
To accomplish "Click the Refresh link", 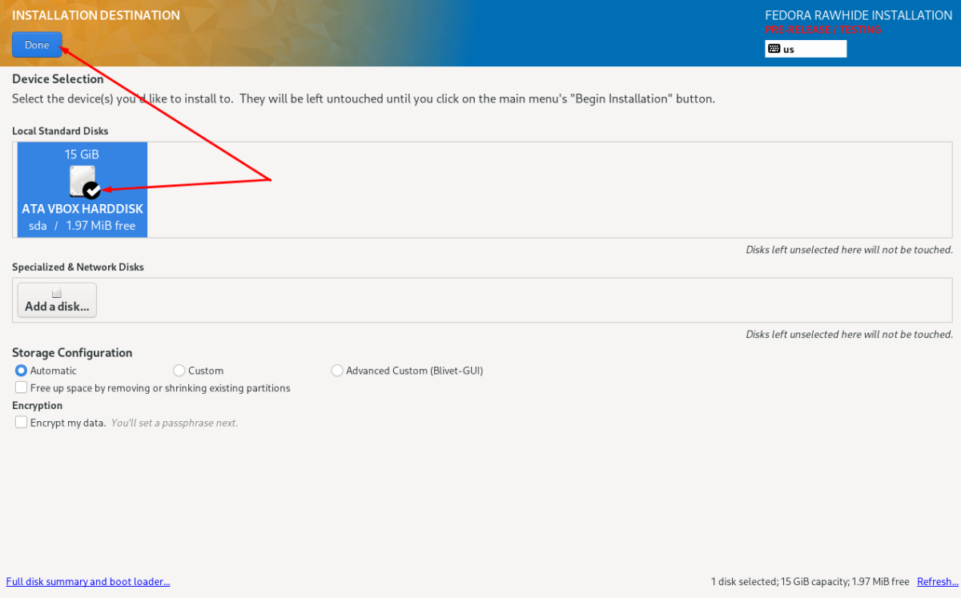I will click(x=936, y=582).
